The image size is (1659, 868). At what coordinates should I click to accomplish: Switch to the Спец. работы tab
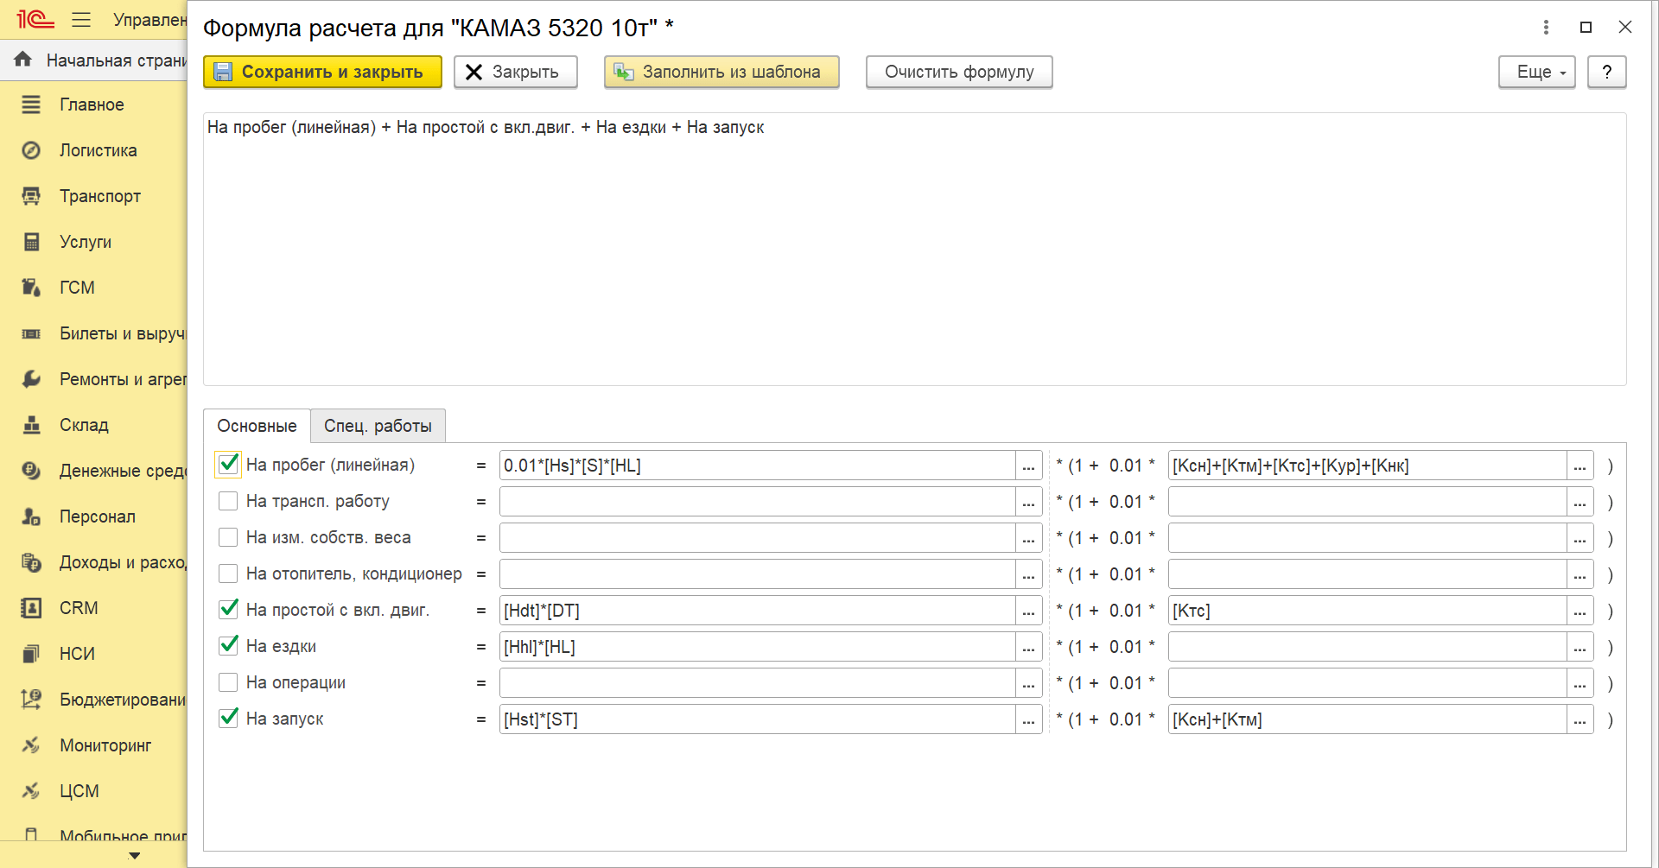(378, 426)
